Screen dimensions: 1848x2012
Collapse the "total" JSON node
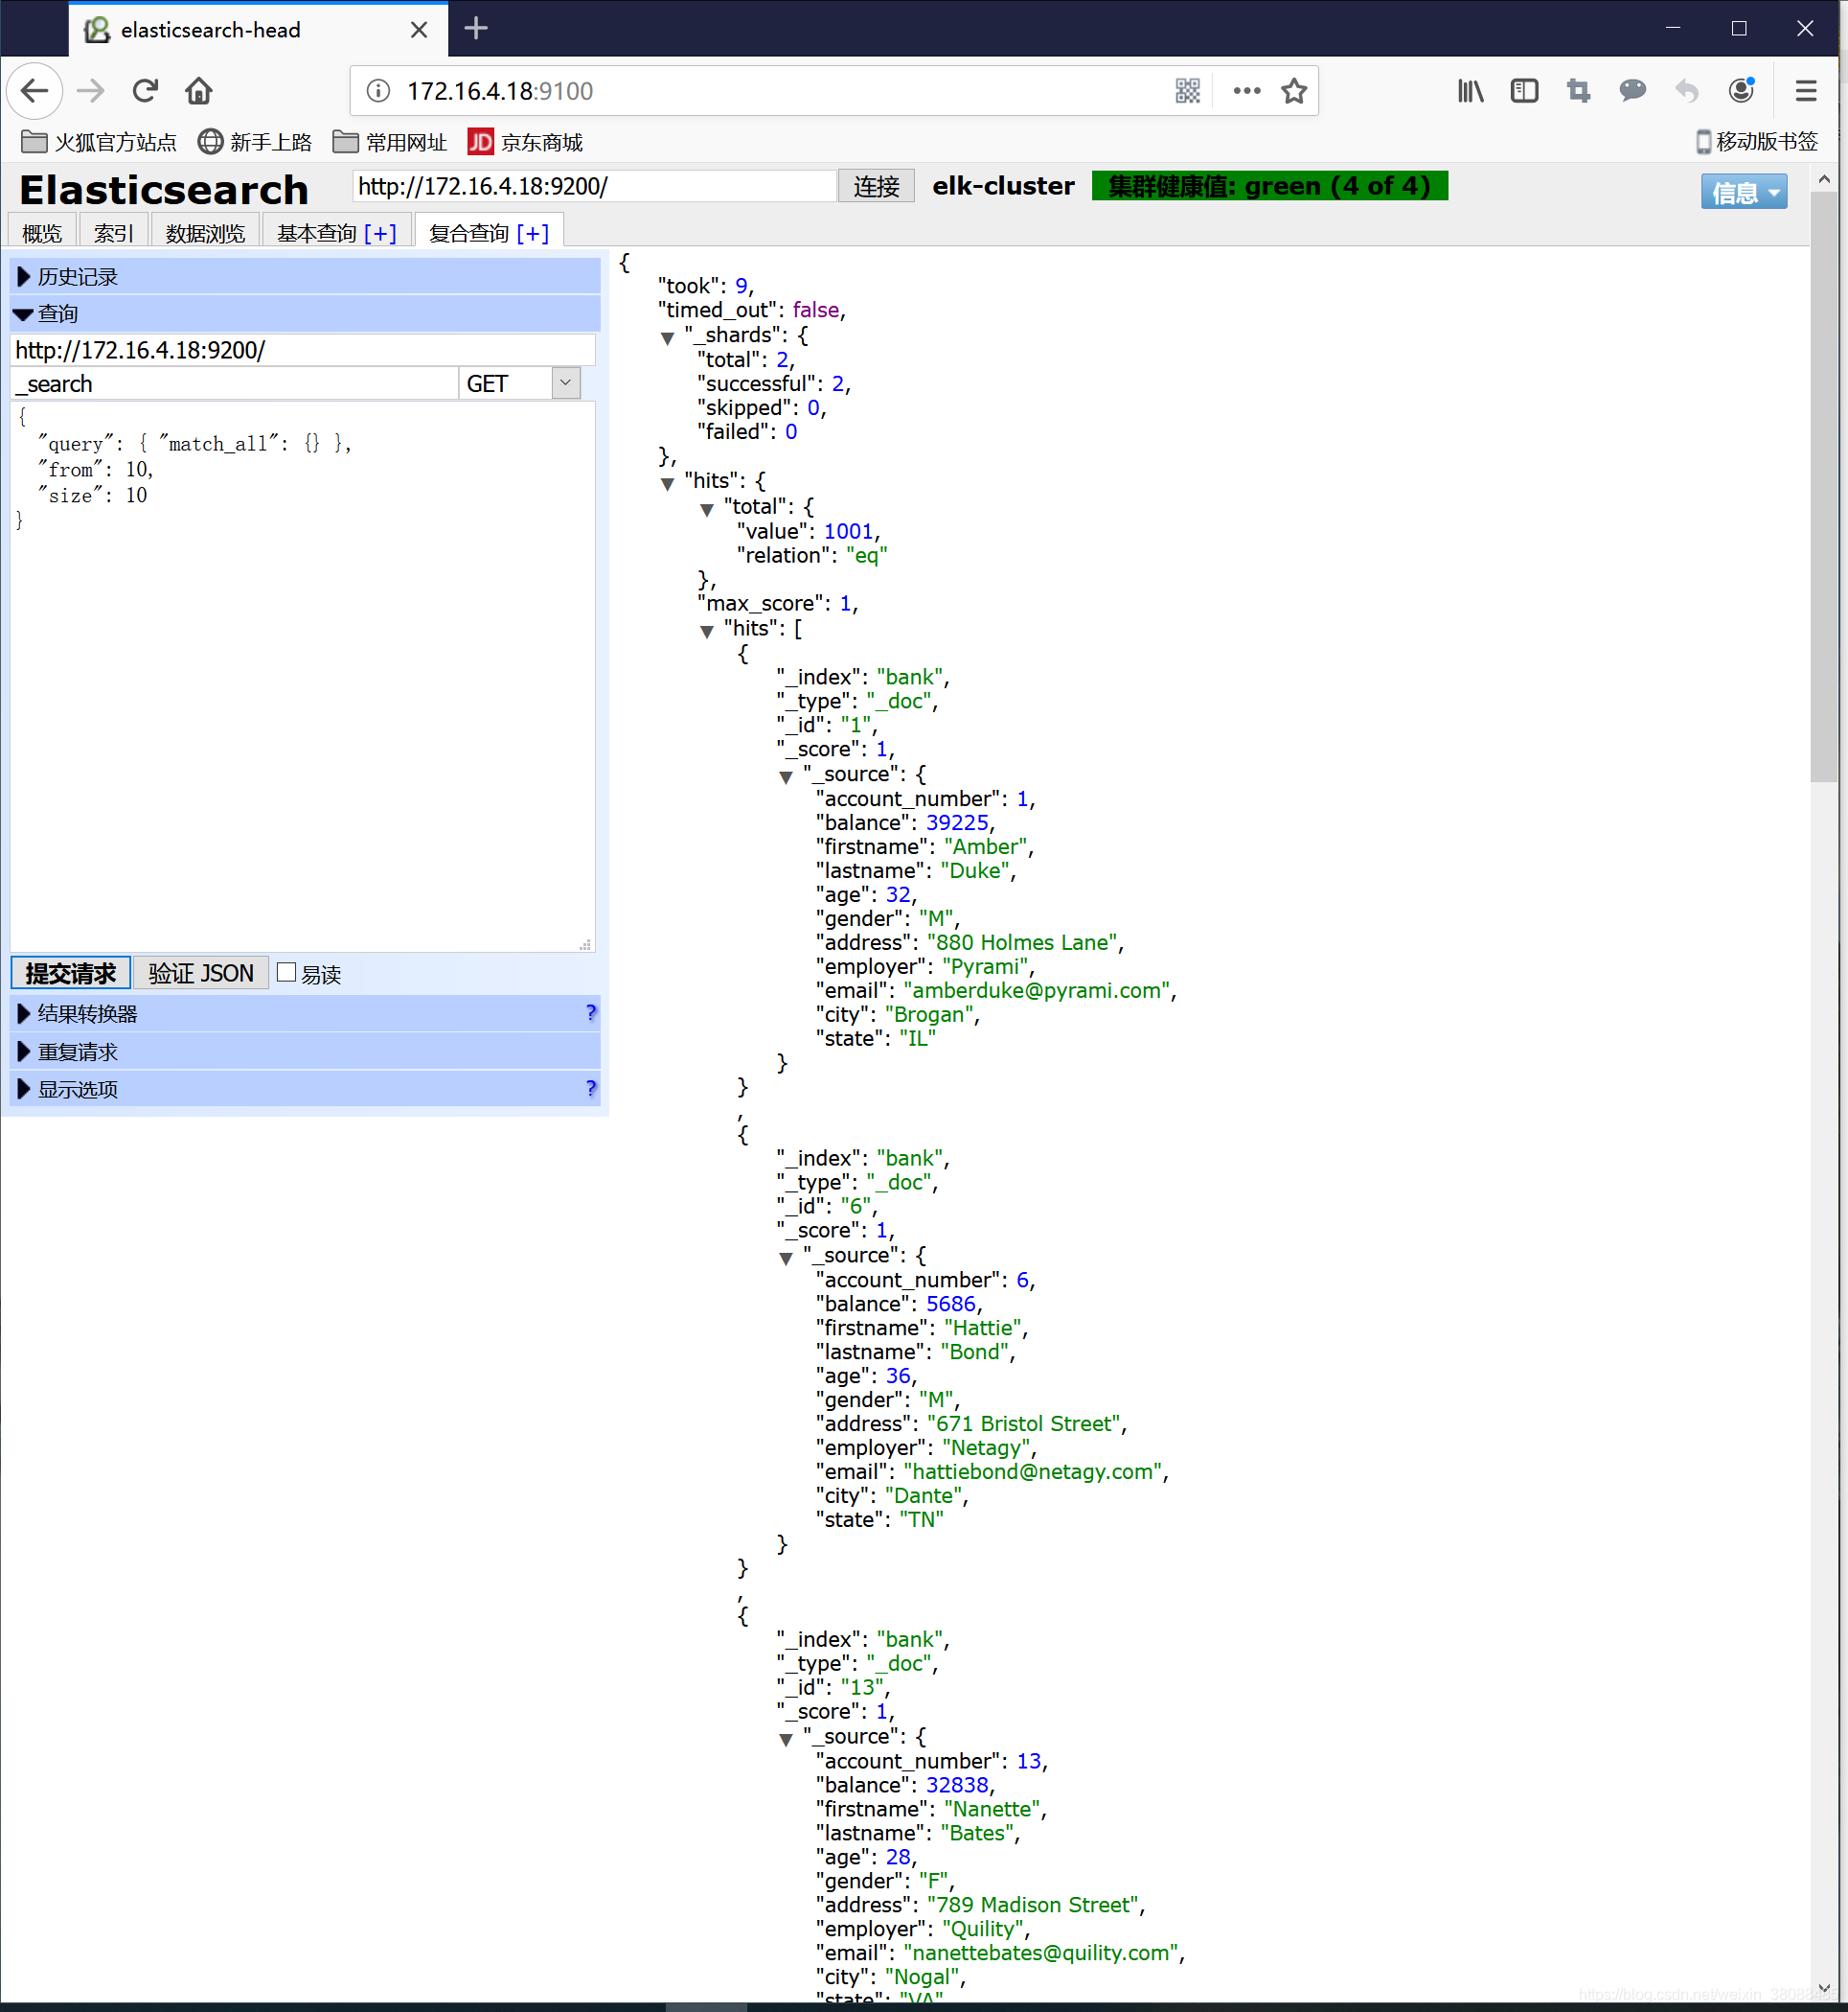(x=707, y=510)
